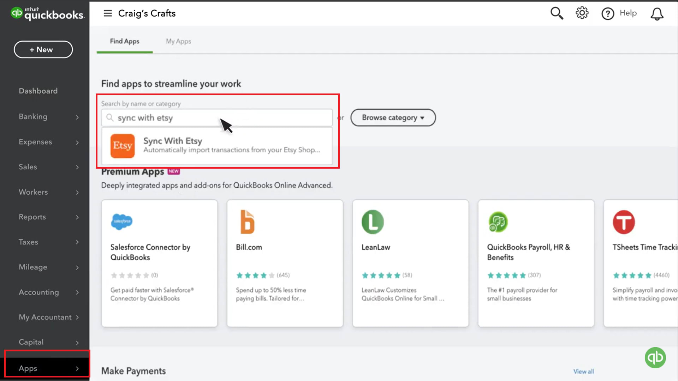Click the NEW badge next to Premium Apps
The width and height of the screenshot is (678, 381).
tap(174, 171)
